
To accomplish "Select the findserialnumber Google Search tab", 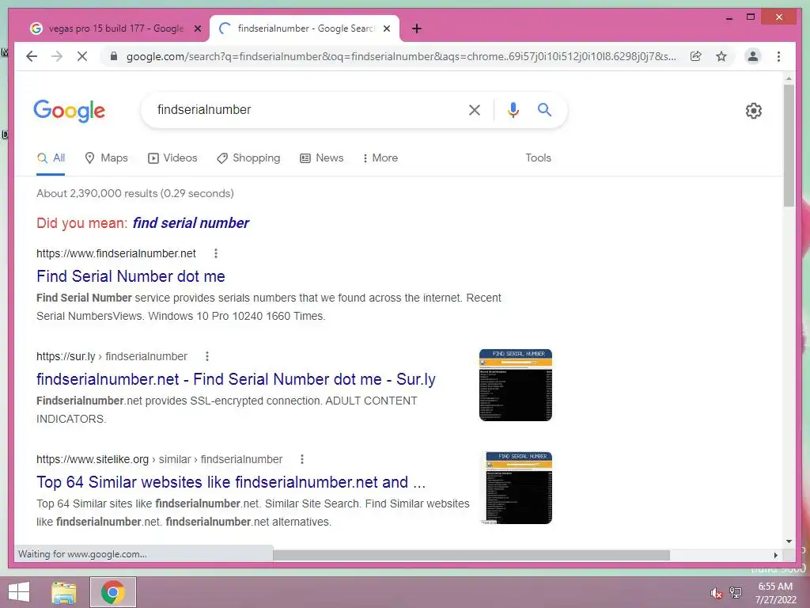I will [x=305, y=28].
